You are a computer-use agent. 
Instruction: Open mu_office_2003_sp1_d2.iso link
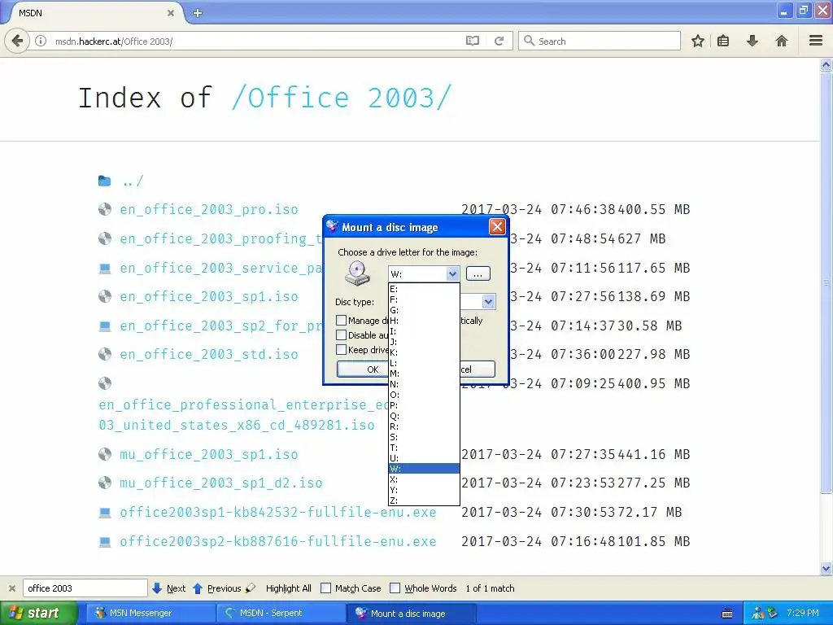221,483
